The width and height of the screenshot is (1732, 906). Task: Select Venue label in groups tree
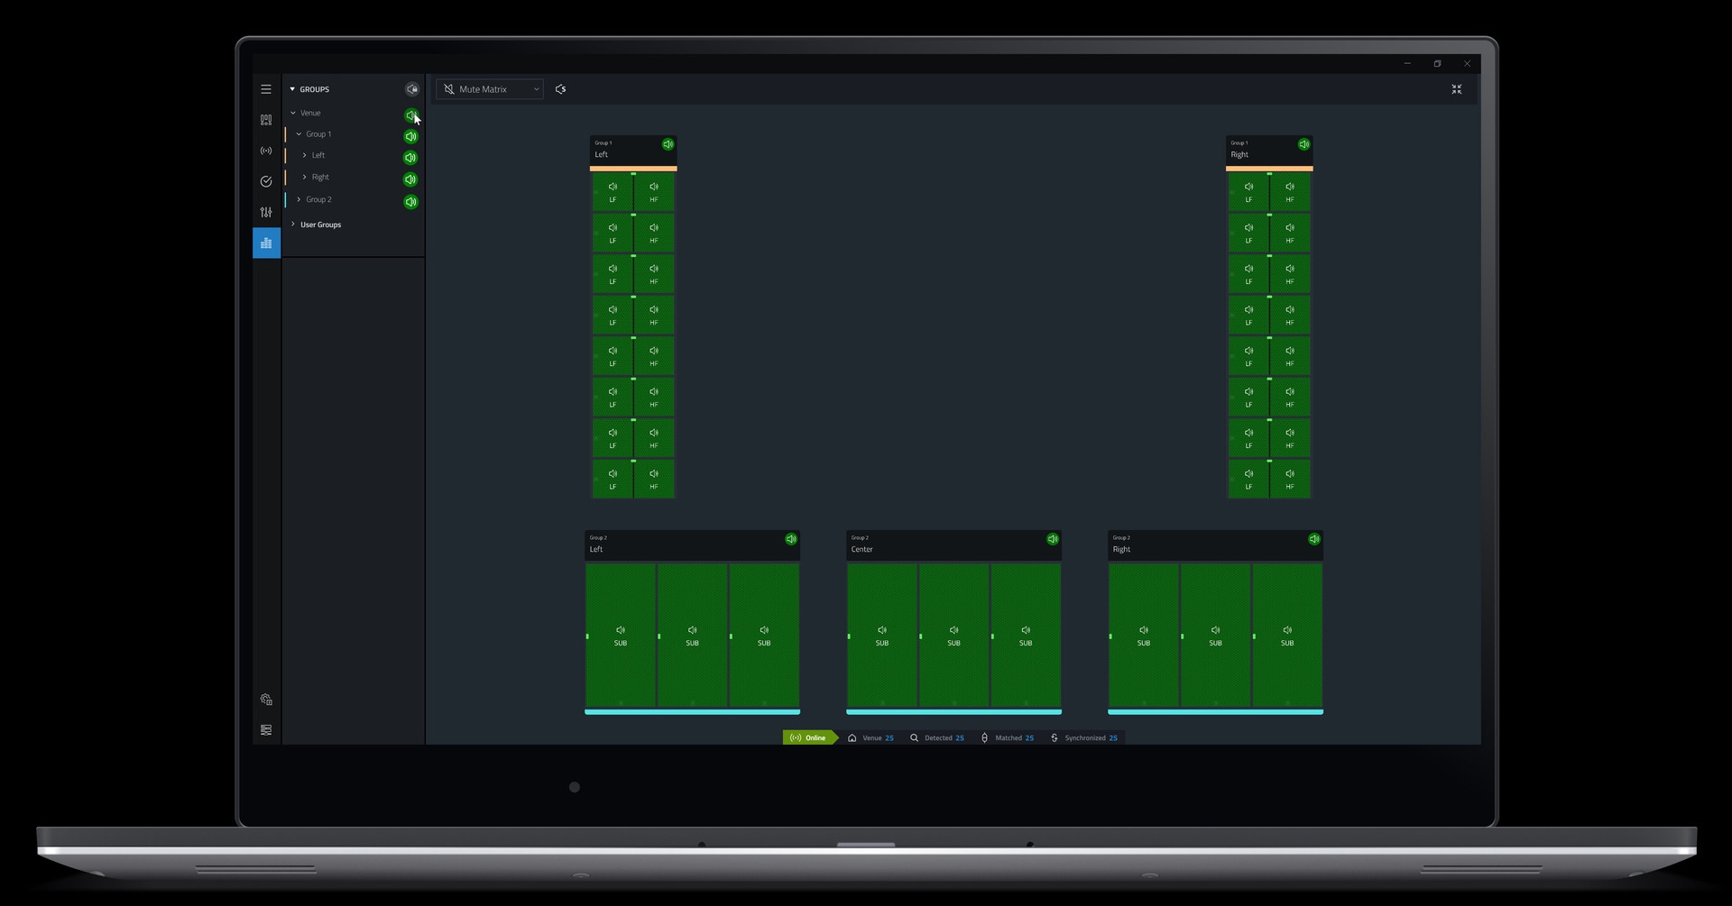click(310, 113)
